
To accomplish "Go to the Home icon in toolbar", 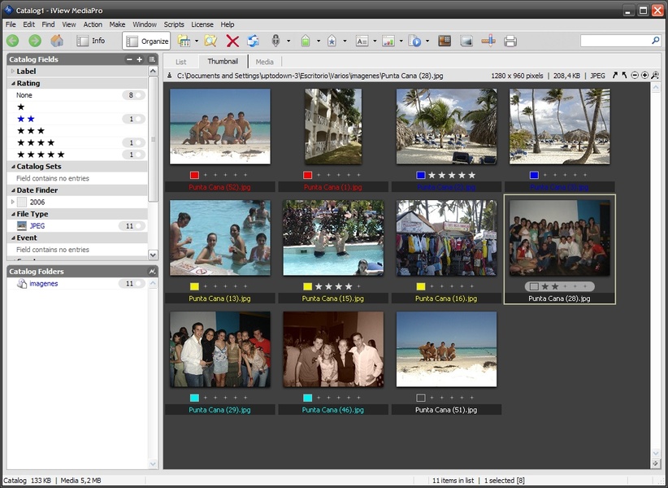I will pyautogui.click(x=57, y=41).
